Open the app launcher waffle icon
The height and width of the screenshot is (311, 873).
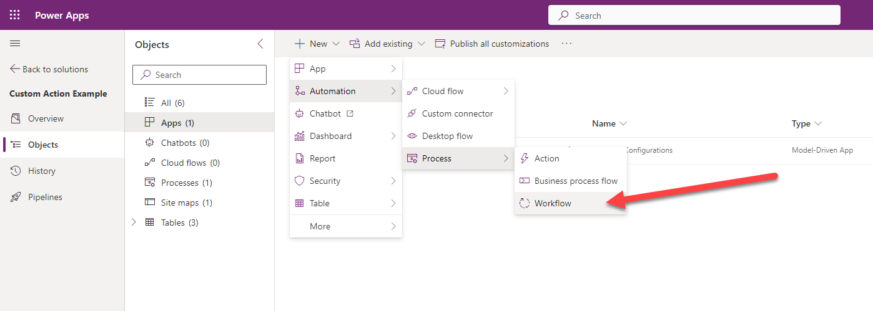click(x=15, y=15)
